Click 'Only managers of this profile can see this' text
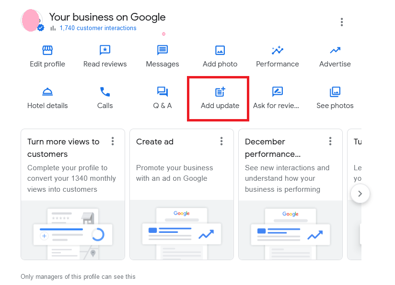This screenshot has width=395, height=285. point(78,277)
